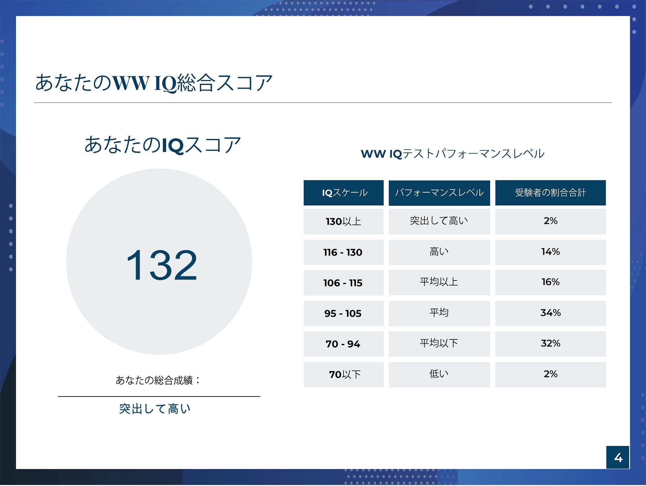The width and height of the screenshot is (646, 486).
Task: Click the blue 突出して高い result under the score
Action: point(155,409)
